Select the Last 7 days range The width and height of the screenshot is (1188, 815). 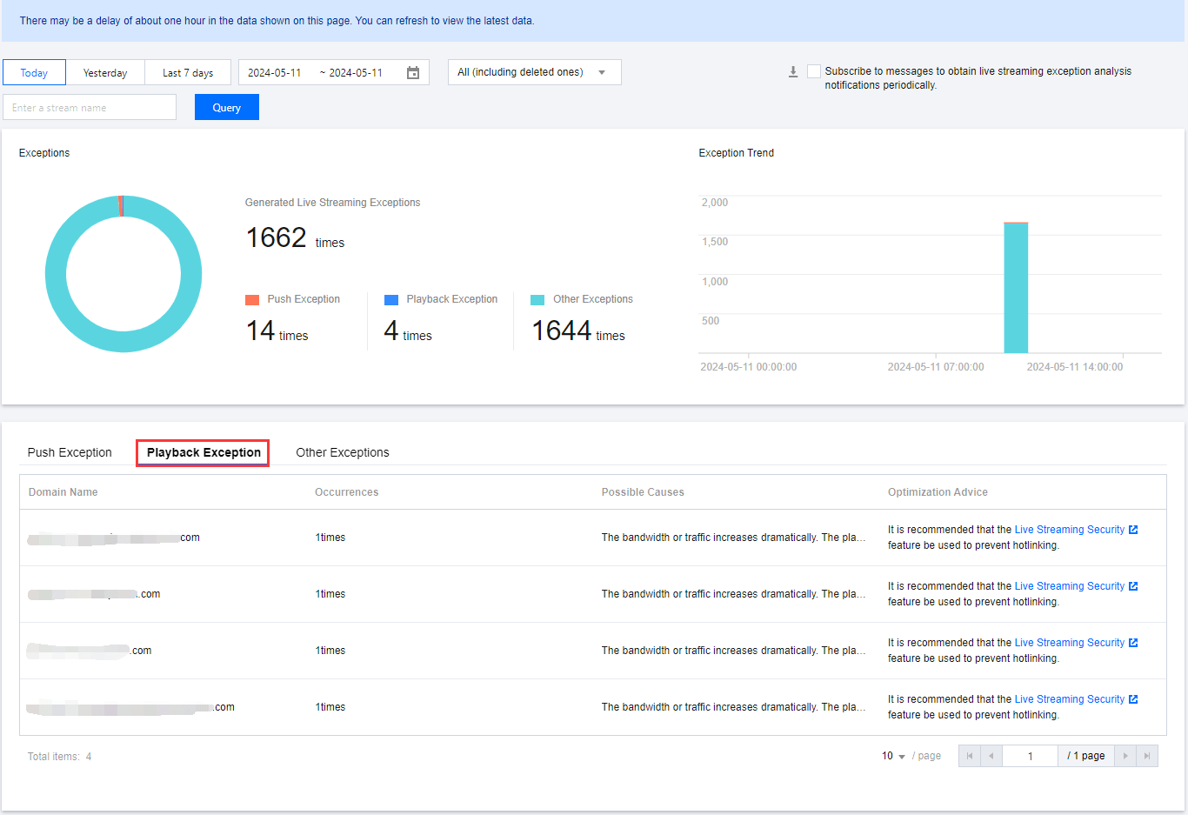188,73
